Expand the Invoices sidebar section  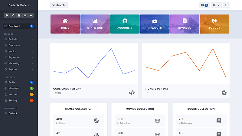click(x=19, y=51)
